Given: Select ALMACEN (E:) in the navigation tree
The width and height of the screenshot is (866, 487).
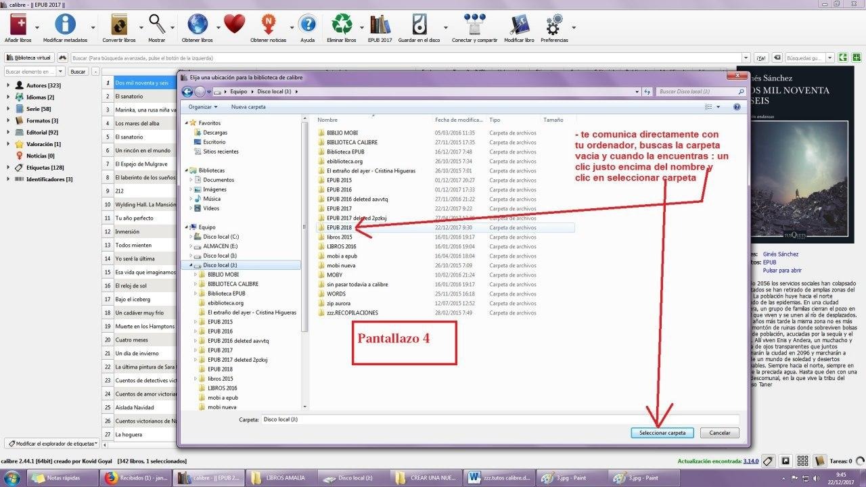Looking at the screenshot, I should [x=220, y=246].
